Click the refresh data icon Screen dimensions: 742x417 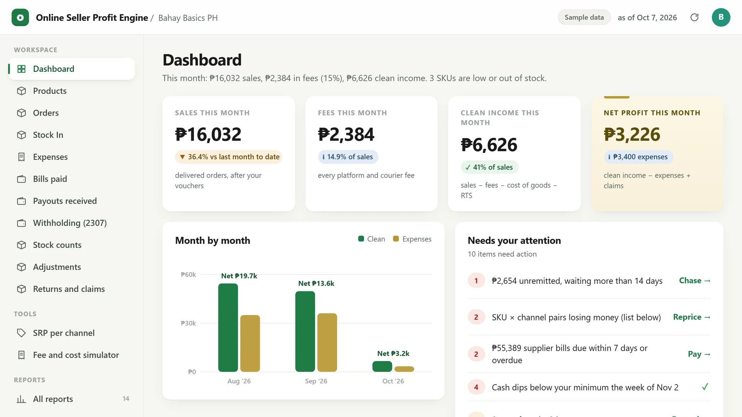point(694,17)
